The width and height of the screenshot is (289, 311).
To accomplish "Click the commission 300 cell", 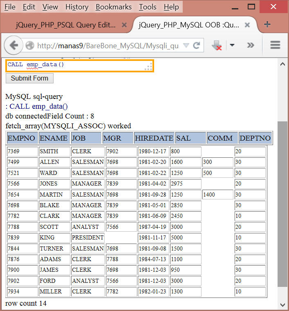I will tap(217, 162).
